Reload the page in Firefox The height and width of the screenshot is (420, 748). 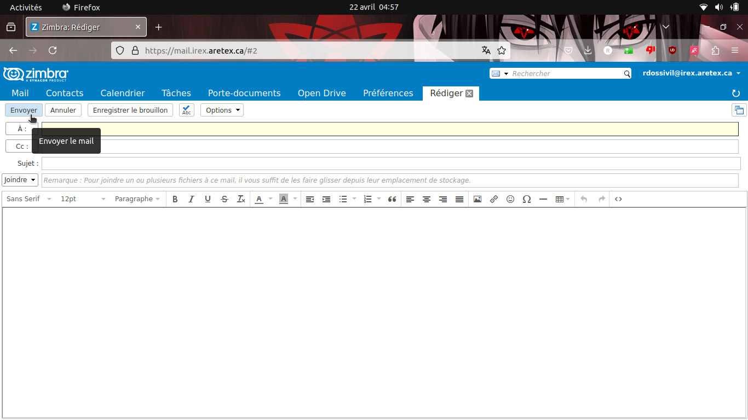pos(53,50)
